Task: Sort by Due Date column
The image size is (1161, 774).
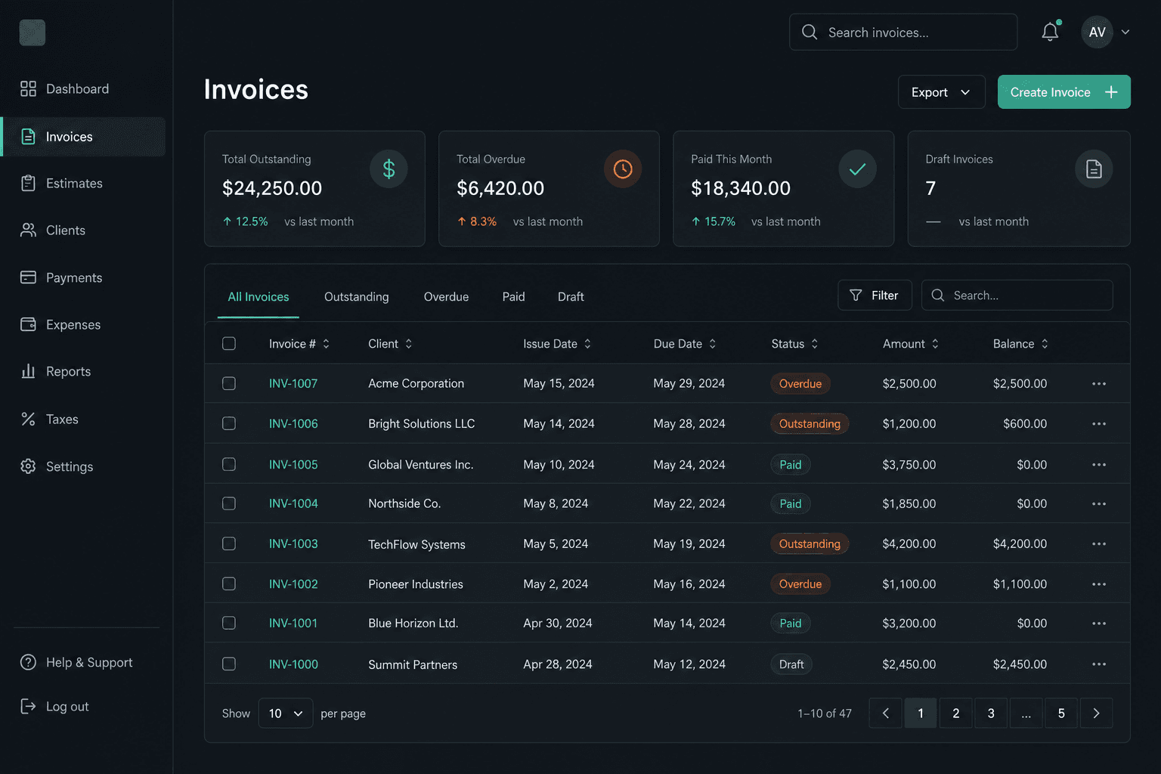Action: [x=685, y=344]
